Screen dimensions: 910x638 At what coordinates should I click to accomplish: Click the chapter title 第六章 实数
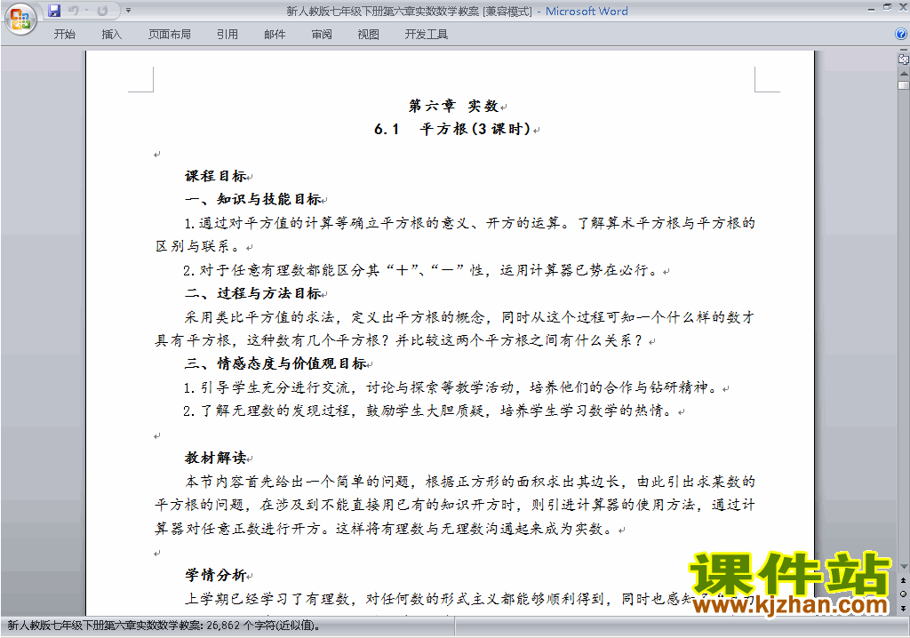coord(453,107)
